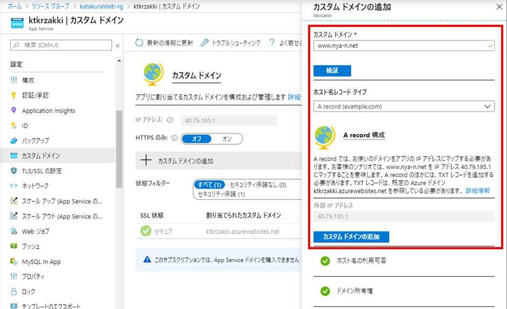Screen dimensions: 507x309
Task: Set HTTPS のみ to オフ
Action: [x=197, y=139]
